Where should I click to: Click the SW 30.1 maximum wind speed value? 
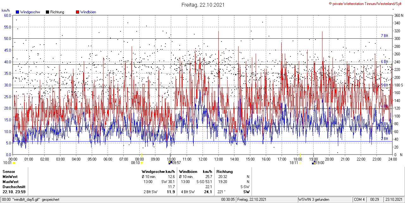pos(168,181)
